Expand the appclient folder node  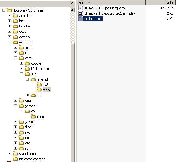tap(10, 16)
